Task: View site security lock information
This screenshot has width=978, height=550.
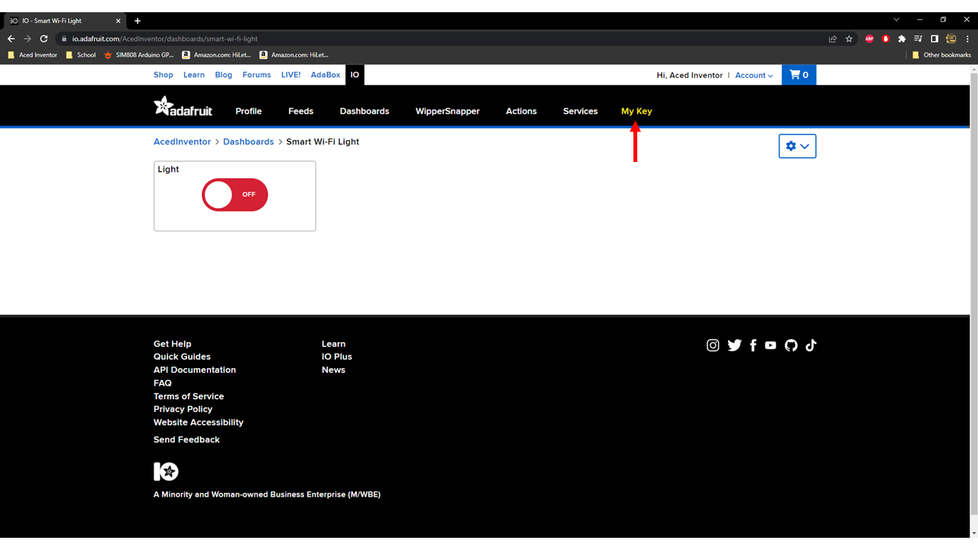Action: point(64,39)
